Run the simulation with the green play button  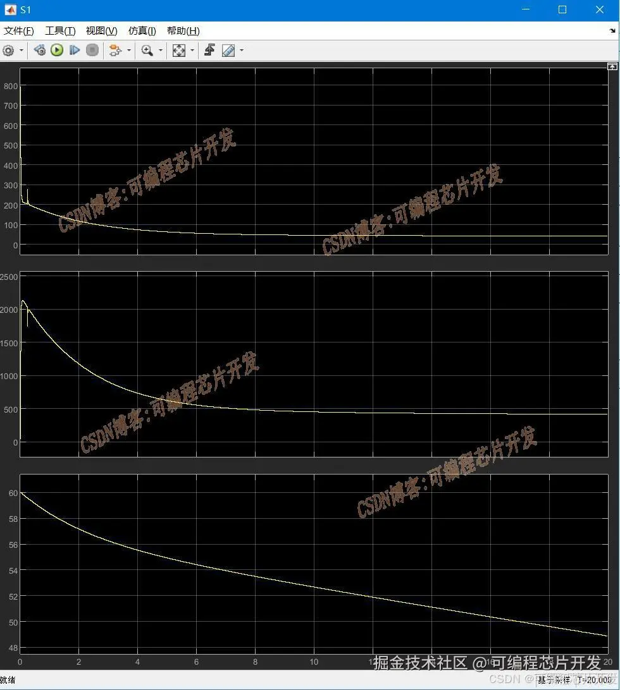pos(57,51)
